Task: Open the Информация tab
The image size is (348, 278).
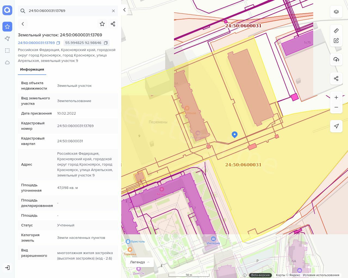Action: click(32, 69)
